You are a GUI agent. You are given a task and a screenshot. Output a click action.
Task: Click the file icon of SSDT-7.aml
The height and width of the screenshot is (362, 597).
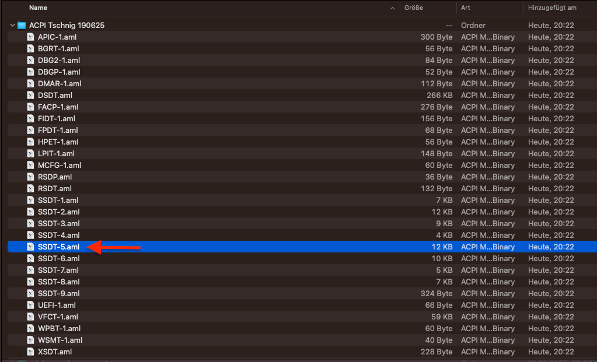(x=30, y=270)
